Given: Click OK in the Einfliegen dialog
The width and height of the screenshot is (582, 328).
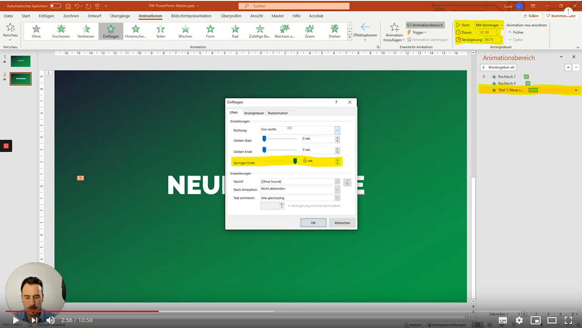Looking at the screenshot, I should [313, 223].
